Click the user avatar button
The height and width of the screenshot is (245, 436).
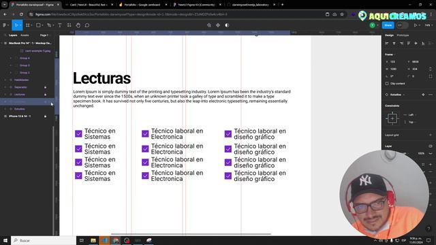[373, 25]
